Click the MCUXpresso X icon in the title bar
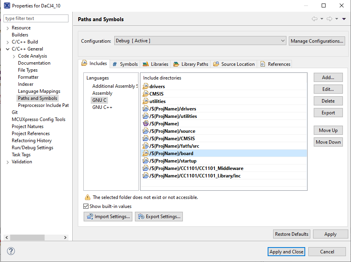351x262 pixels. coord(7,5)
